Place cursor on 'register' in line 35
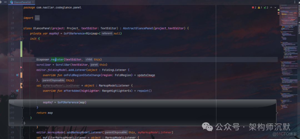The width and height of the screenshot is (300, 139). point(57,59)
